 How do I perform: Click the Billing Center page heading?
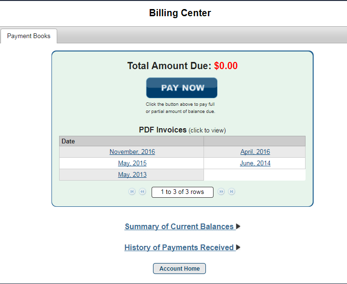(180, 13)
